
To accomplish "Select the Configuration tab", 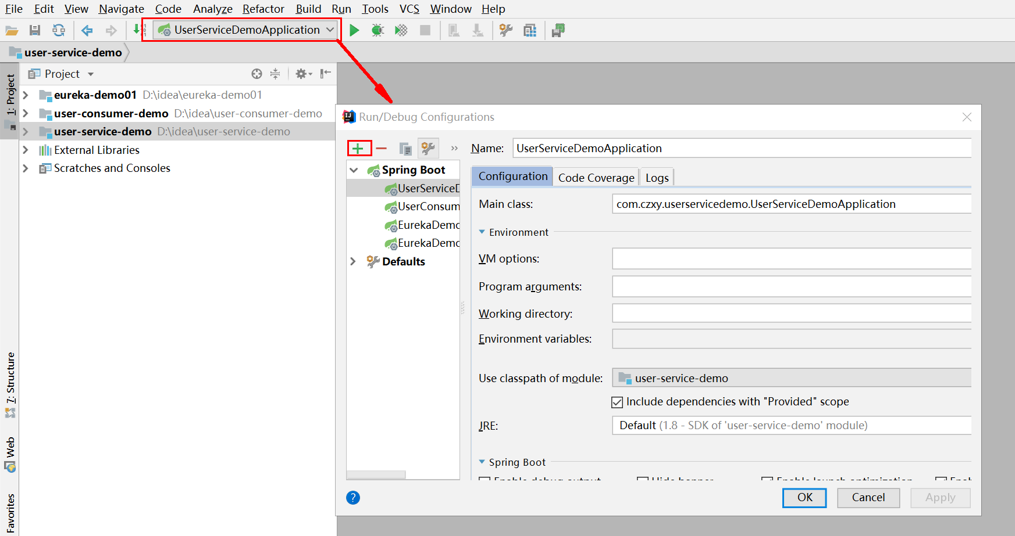I will (513, 177).
